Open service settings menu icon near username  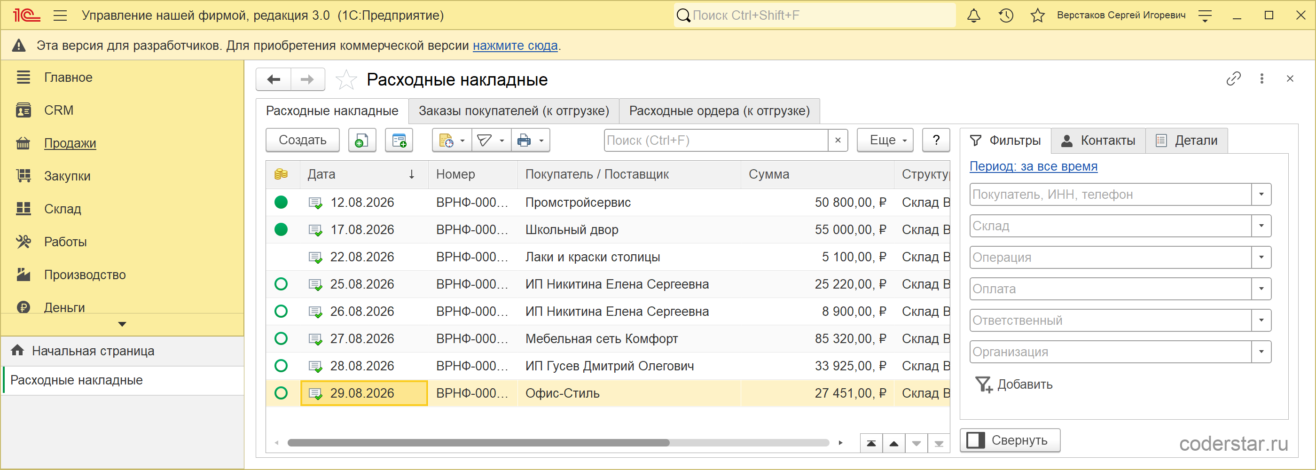coord(1205,16)
